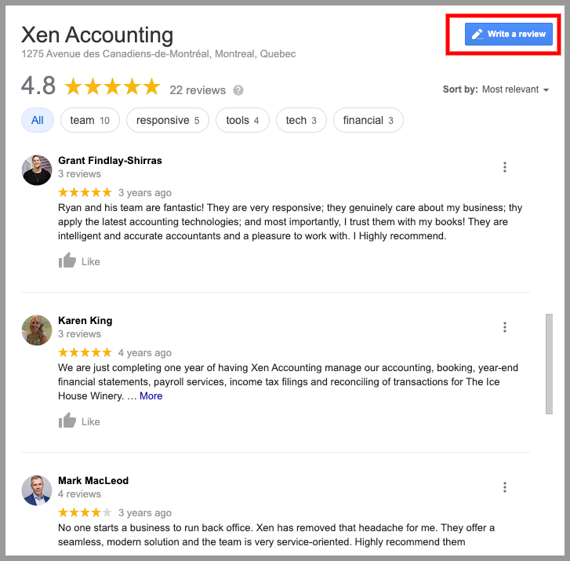Click the Write a review button

pyautogui.click(x=508, y=35)
